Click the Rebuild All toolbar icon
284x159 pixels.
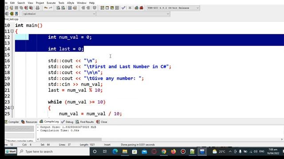click(117, 8)
